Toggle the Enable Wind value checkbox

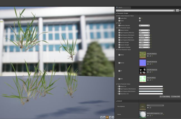point(140,18)
